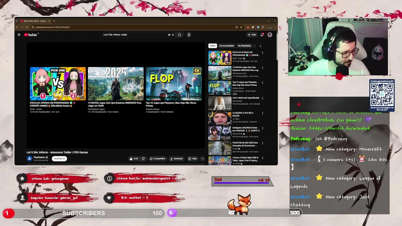Open options for ESCOLHA APENAS UM PERSONAGEM sidebar video

click(x=263, y=53)
